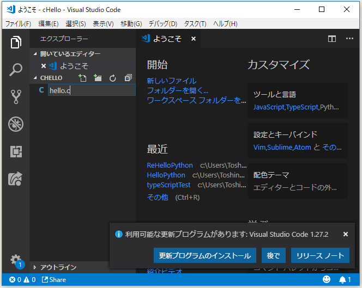
Task: Click the 設定とキーバインド heading
Action: coord(285,134)
